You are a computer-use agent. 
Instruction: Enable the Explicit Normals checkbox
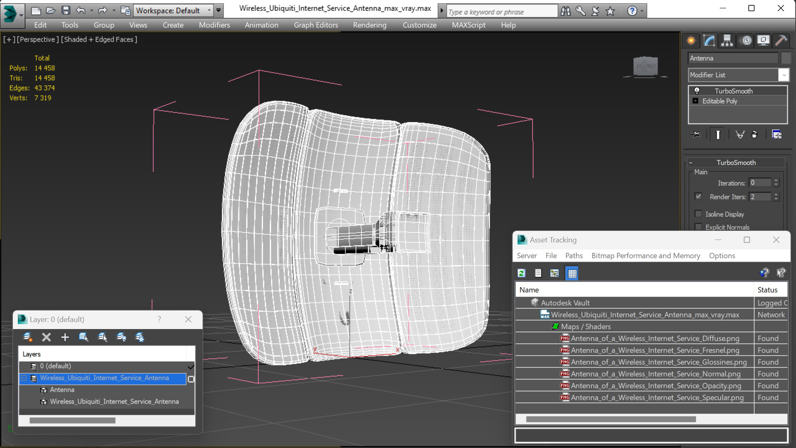coord(699,227)
